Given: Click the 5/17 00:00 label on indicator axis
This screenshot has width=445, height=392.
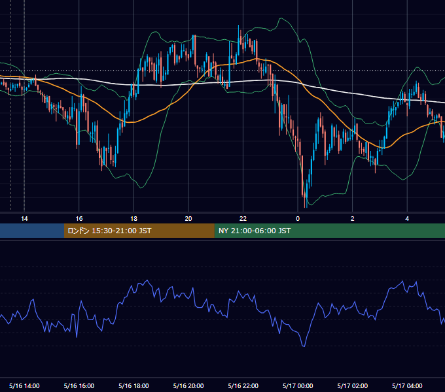Looking at the screenshot, I should (298, 385).
